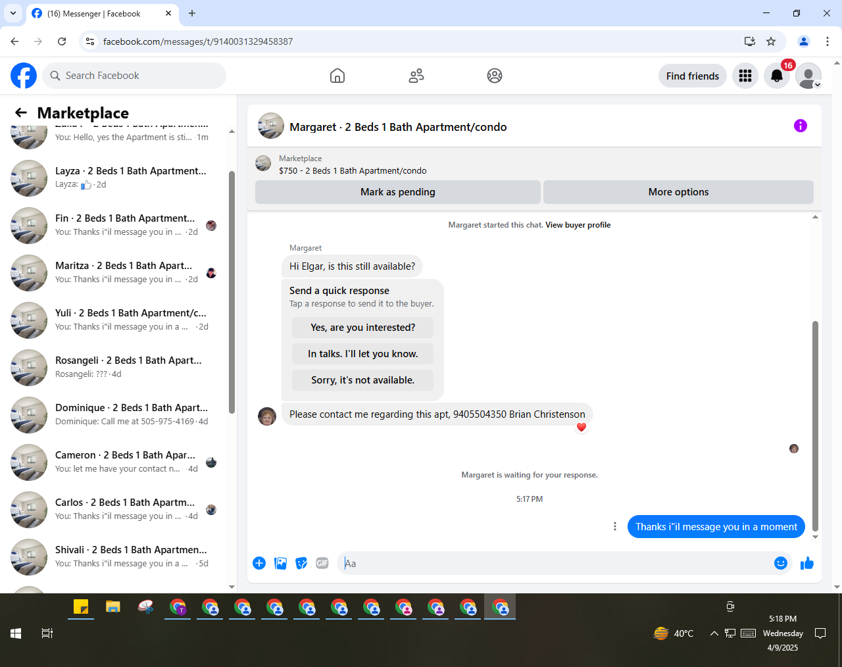Click the Mark as pending button
Viewport: 842px width, 667px height.
tap(398, 192)
